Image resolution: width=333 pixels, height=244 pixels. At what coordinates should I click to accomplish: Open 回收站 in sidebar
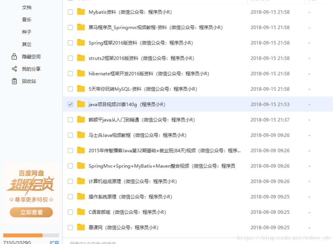29,81
